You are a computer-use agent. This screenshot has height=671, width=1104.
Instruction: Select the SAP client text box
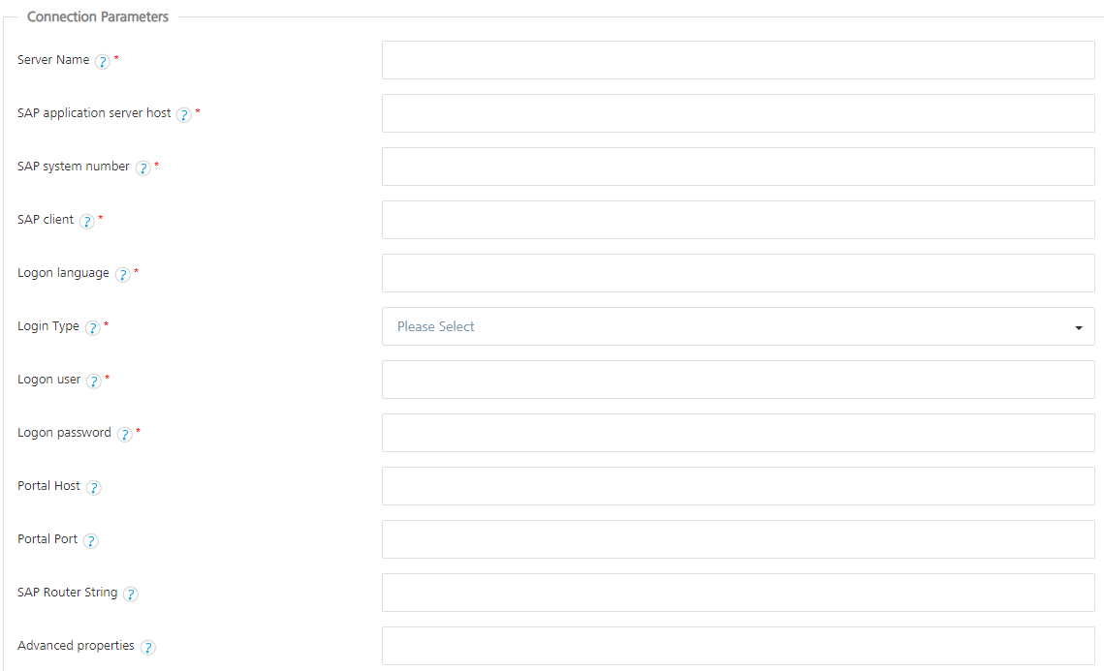coord(739,220)
